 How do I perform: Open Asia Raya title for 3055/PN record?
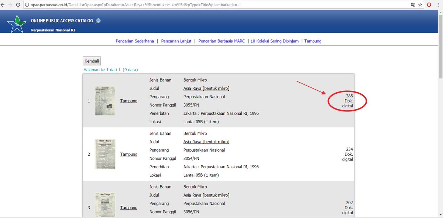pos(206,89)
